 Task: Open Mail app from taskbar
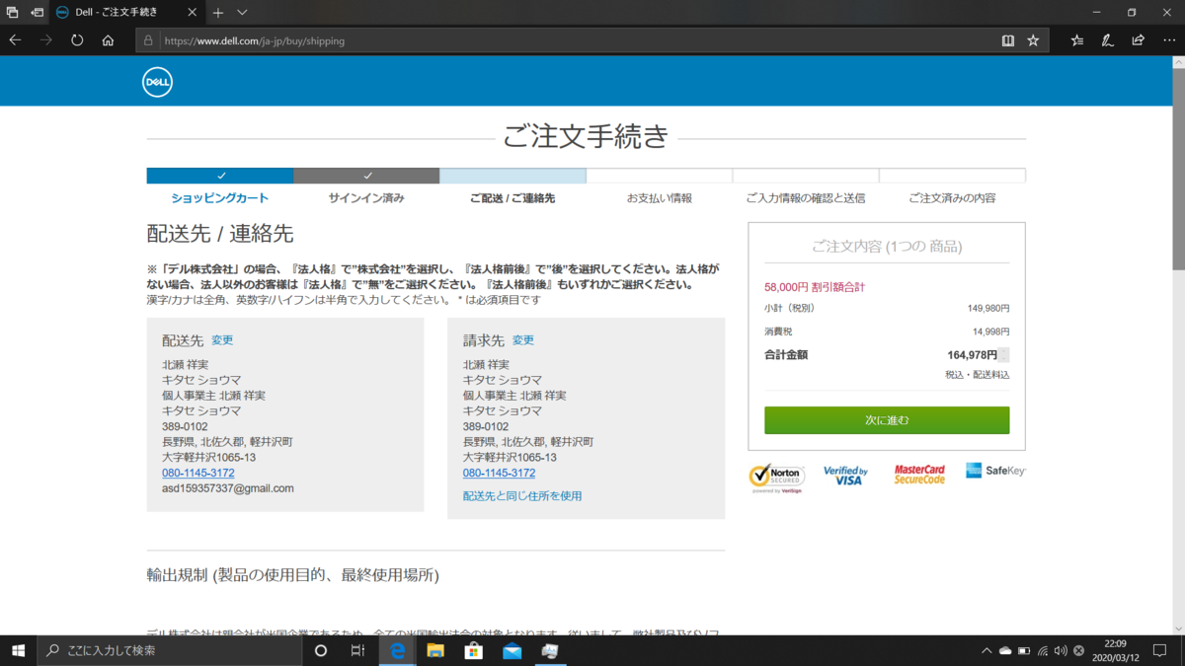tap(512, 650)
